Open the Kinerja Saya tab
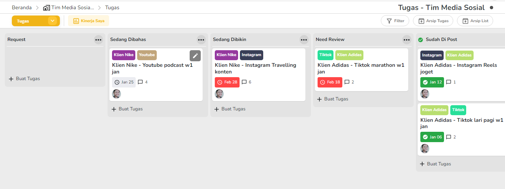505x189 pixels. coord(88,21)
